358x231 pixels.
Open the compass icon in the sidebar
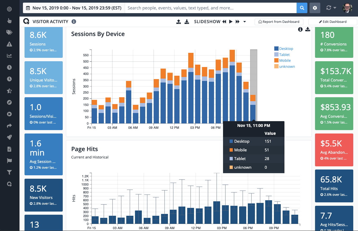pyautogui.click(x=9, y=102)
